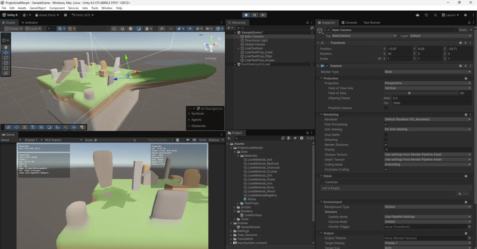Select the Transform tool in Scene toolbar
Screen dimensions: 477x249
[x=6, y=73]
